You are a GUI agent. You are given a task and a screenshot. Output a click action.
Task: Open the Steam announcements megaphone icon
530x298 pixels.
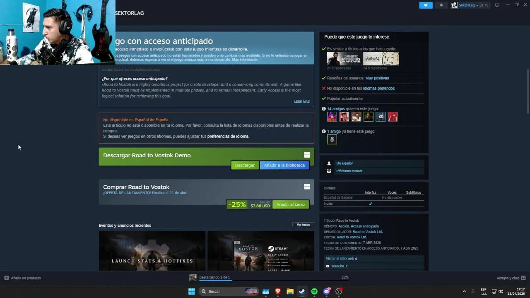click(x=426, y=5)
